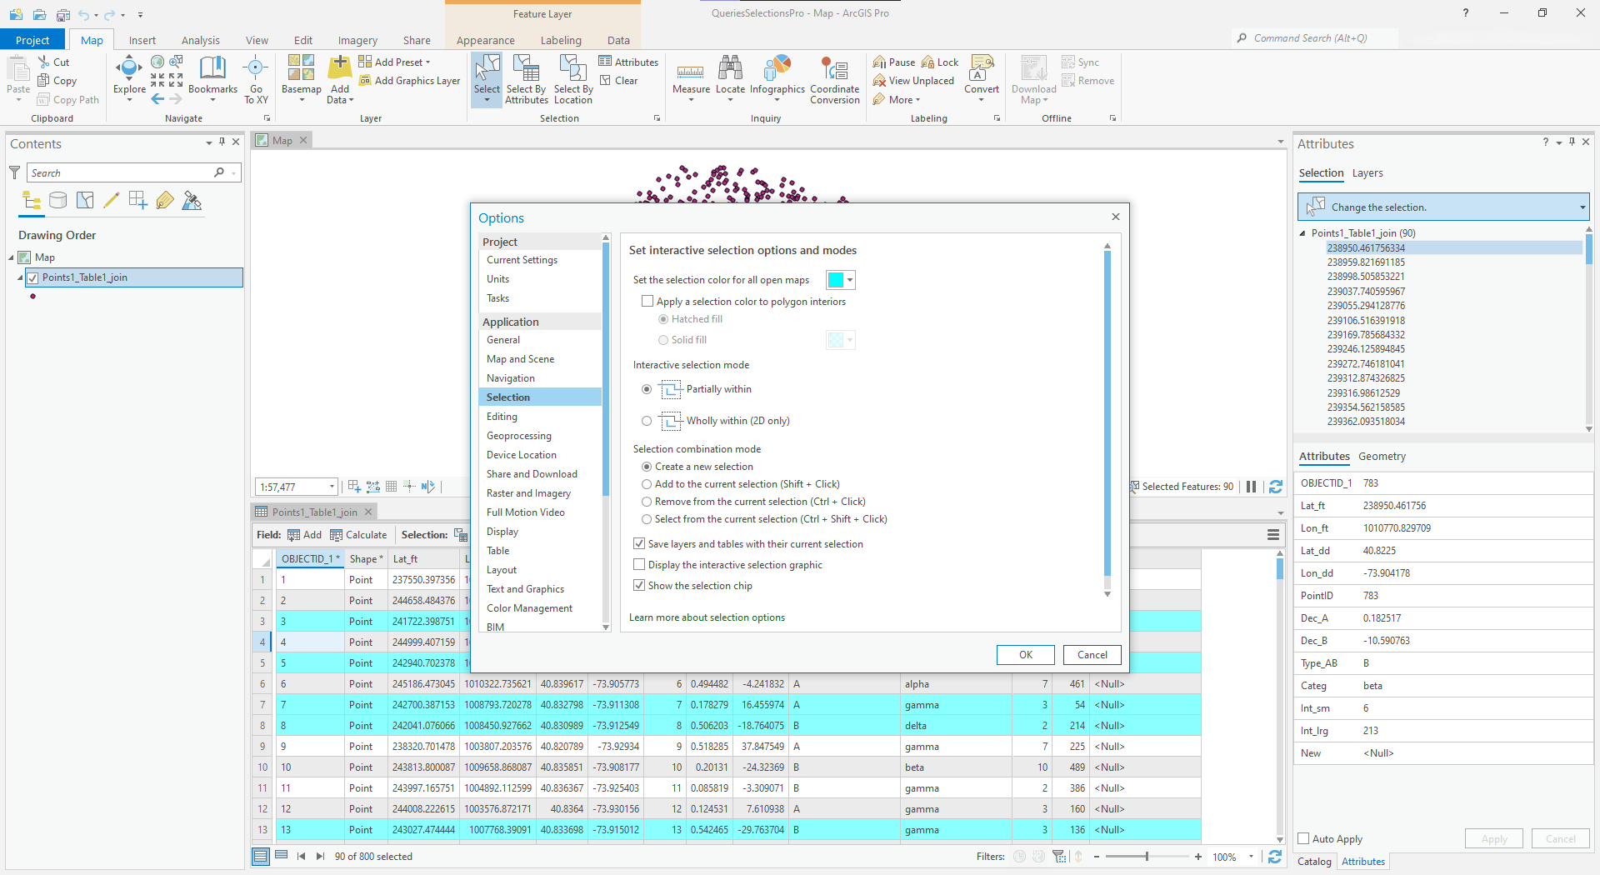The width and height of the screenshot is (1600, 875).
Task: Choose Create a new selection
Action: [647, 467]
